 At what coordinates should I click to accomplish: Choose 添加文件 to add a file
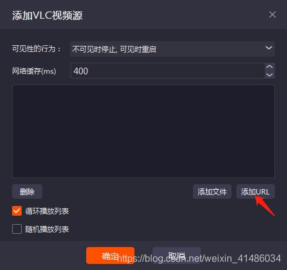212,191
